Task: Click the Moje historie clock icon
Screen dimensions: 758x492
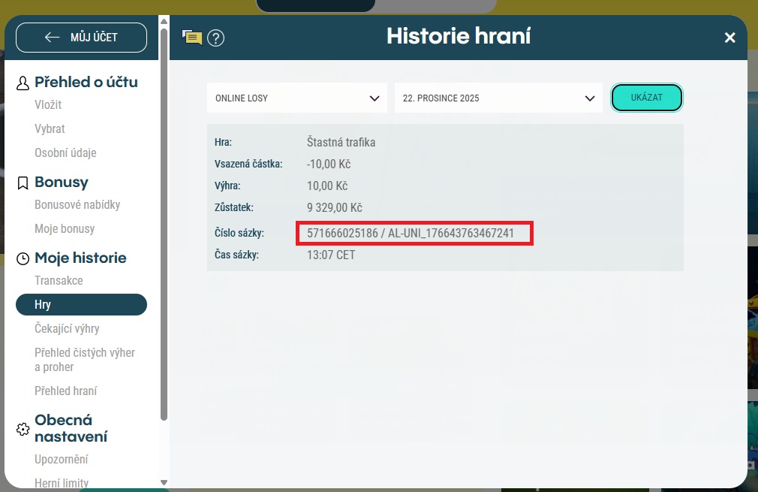Action: pos(23,258)
